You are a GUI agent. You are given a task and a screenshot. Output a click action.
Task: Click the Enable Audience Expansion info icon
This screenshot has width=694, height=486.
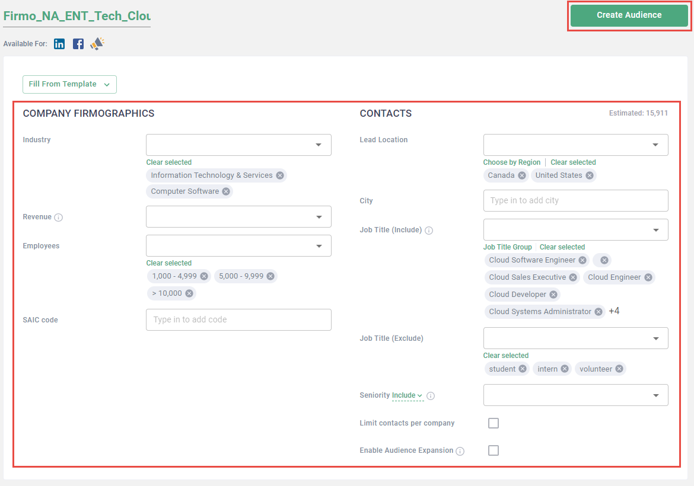(x=460, y=451)
